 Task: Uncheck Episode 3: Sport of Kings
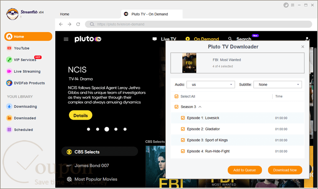coord(183,140)
